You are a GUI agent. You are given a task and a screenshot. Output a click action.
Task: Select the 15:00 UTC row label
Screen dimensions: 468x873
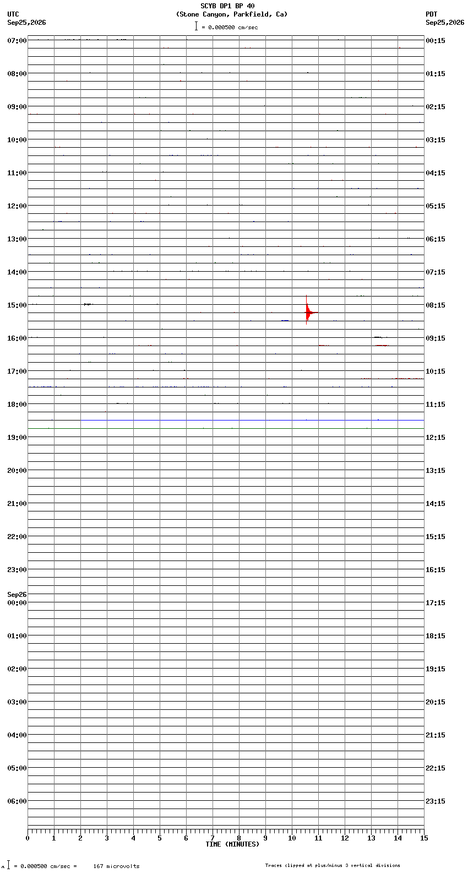pos(17,305)
